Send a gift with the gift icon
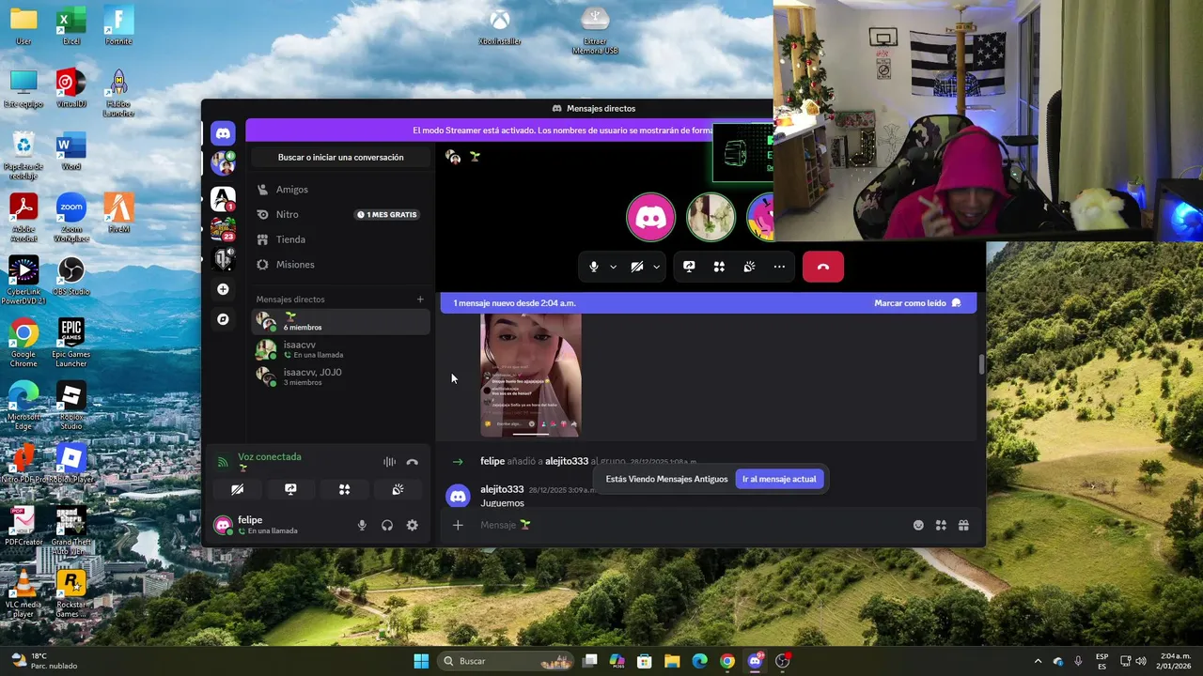Image resolution: width=1203 pixels, height=676 pixels. pos(963,525)
